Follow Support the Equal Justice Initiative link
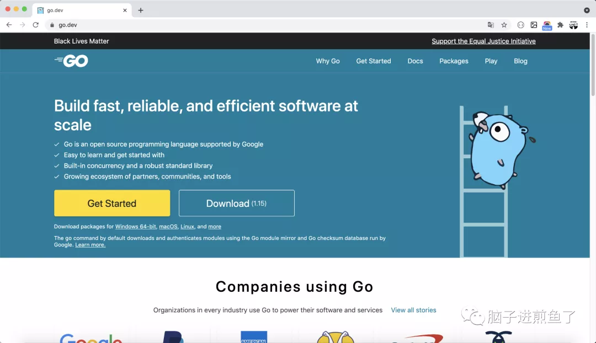Screen dimensions: 596x343 point(483,41)
